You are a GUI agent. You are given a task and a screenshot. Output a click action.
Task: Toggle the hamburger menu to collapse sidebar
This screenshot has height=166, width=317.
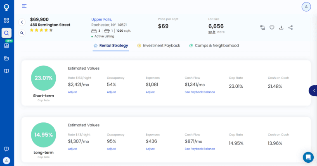coord(24,6)
